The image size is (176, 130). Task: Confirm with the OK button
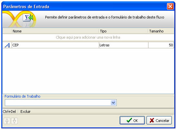[x=132, y=120]
